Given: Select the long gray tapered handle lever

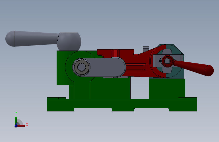Looking at the screenshot, I should (x=32, y=39).
